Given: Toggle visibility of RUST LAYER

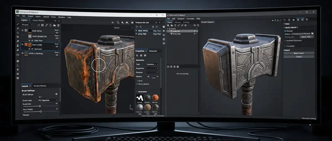Looking at the screenshot, I should [22, 44].
